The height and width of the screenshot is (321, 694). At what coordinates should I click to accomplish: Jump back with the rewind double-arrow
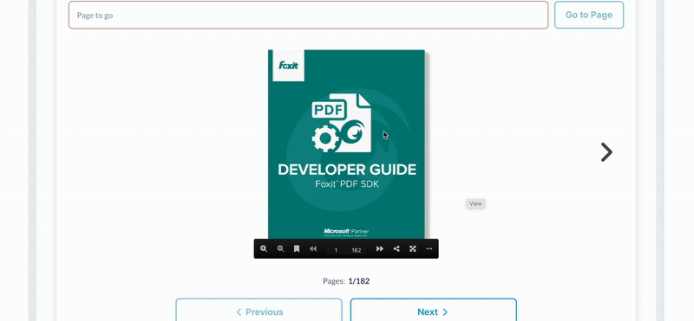click(x=313, y=249)
